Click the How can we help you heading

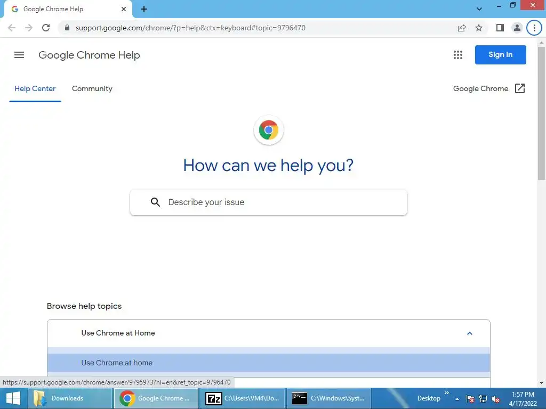tap(268, 165)
